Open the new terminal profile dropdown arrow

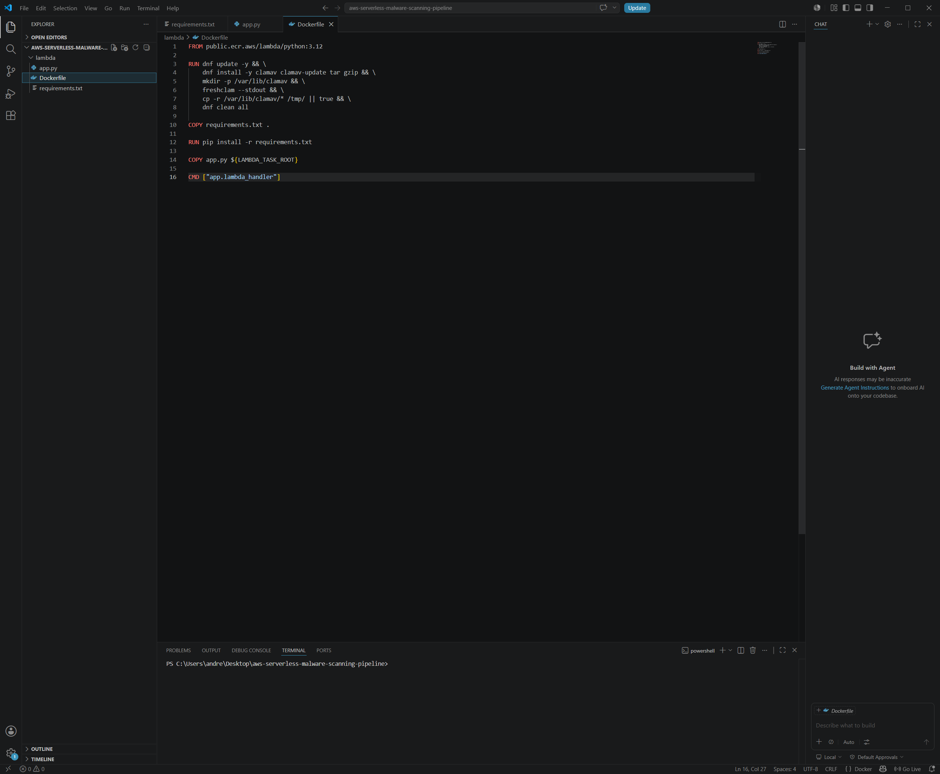[x=730, y=650]
